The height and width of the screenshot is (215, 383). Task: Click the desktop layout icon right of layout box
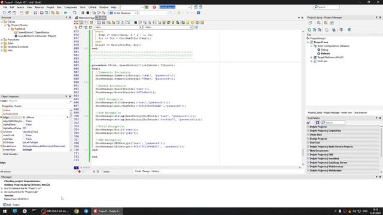(x=196, y=7)
